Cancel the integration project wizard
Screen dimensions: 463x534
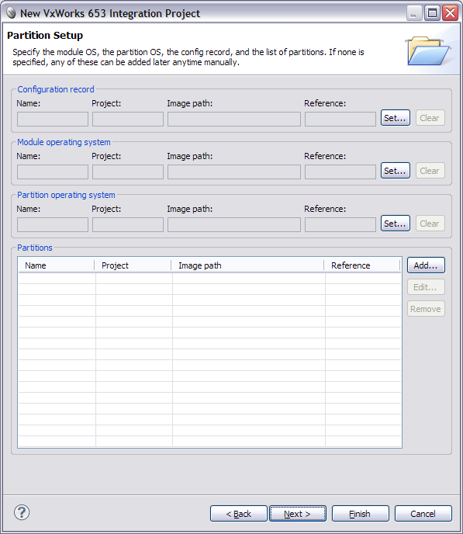click(x=423, y=514)
